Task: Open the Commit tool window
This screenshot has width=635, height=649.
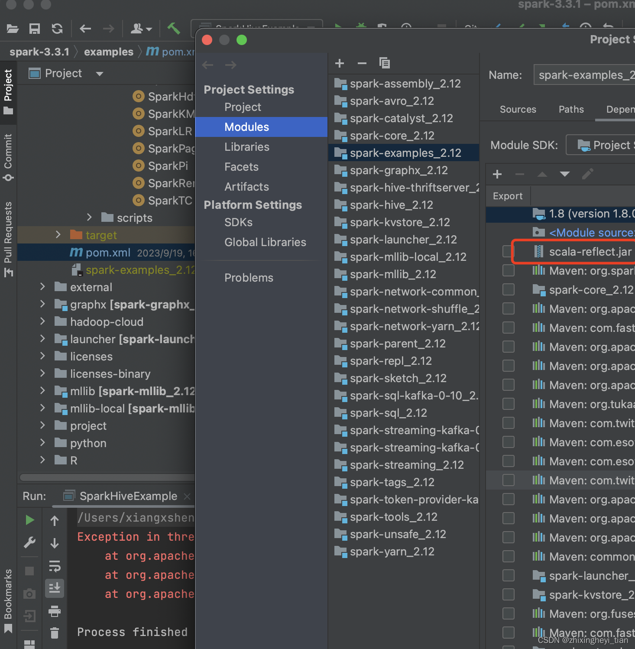Action: [x=8, y=157]
